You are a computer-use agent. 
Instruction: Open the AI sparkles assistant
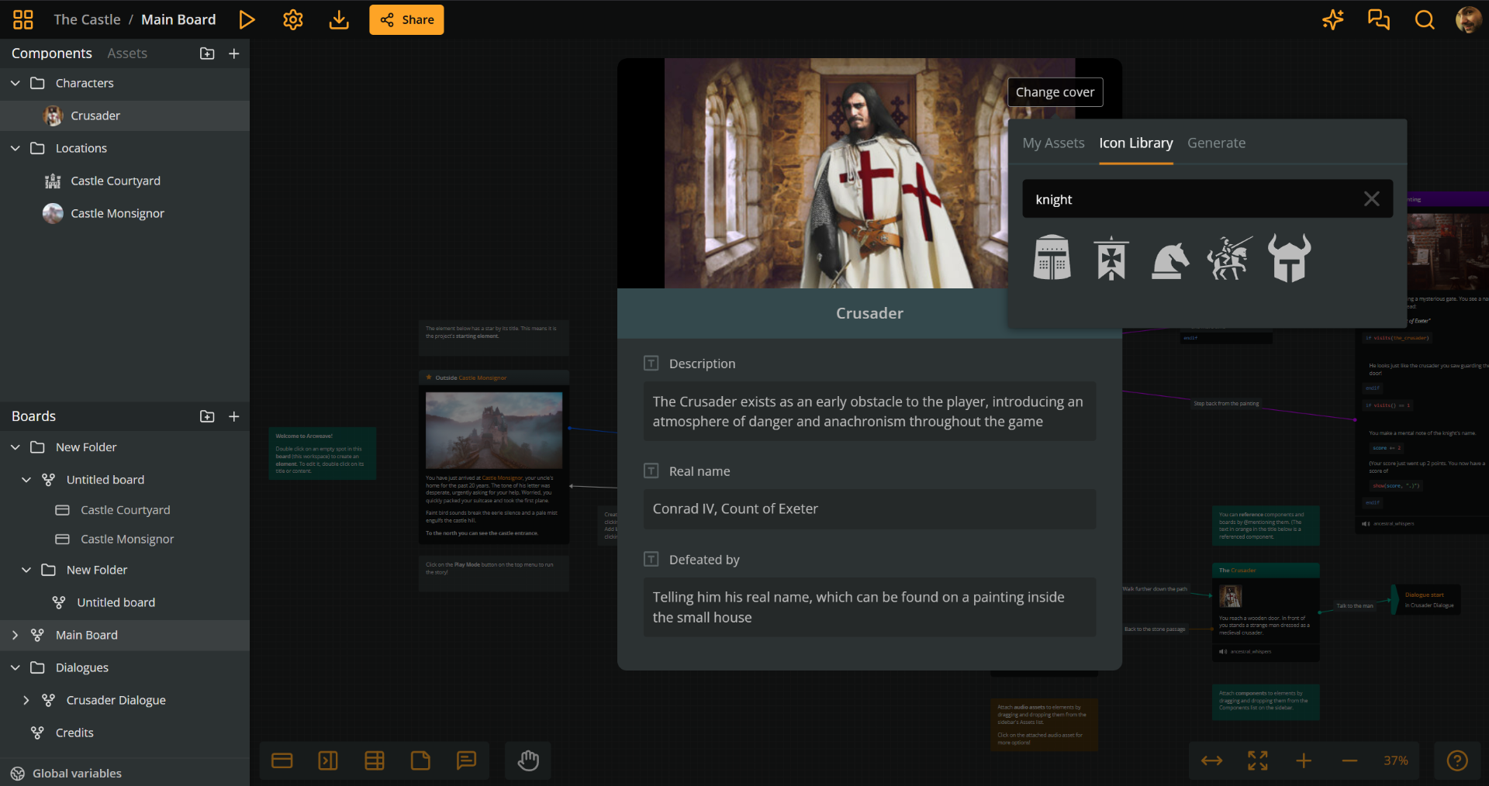(x=1332, y=19)
